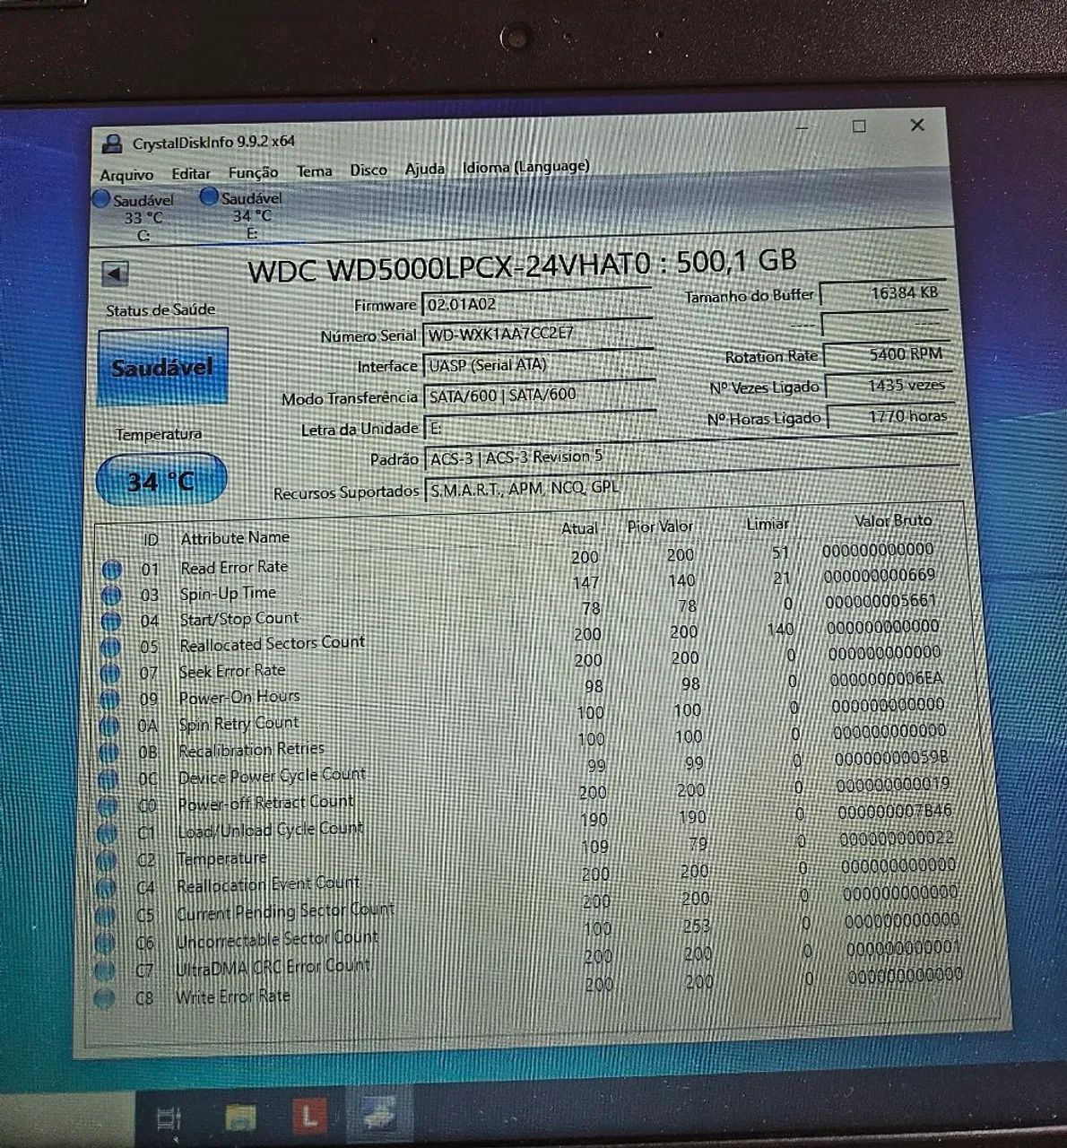Open the red L app in taskbar
The width and height of the screenshot is (1067, 1148).
click(309, 1116)
